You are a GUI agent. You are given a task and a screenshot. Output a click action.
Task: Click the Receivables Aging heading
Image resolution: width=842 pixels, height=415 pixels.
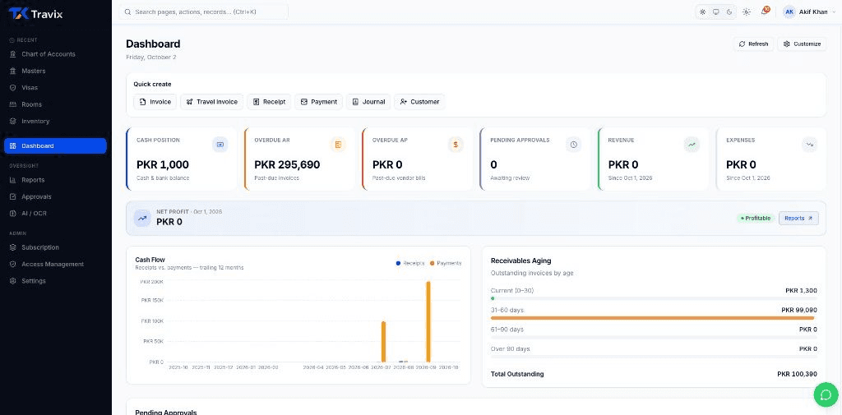pos(520,261)
